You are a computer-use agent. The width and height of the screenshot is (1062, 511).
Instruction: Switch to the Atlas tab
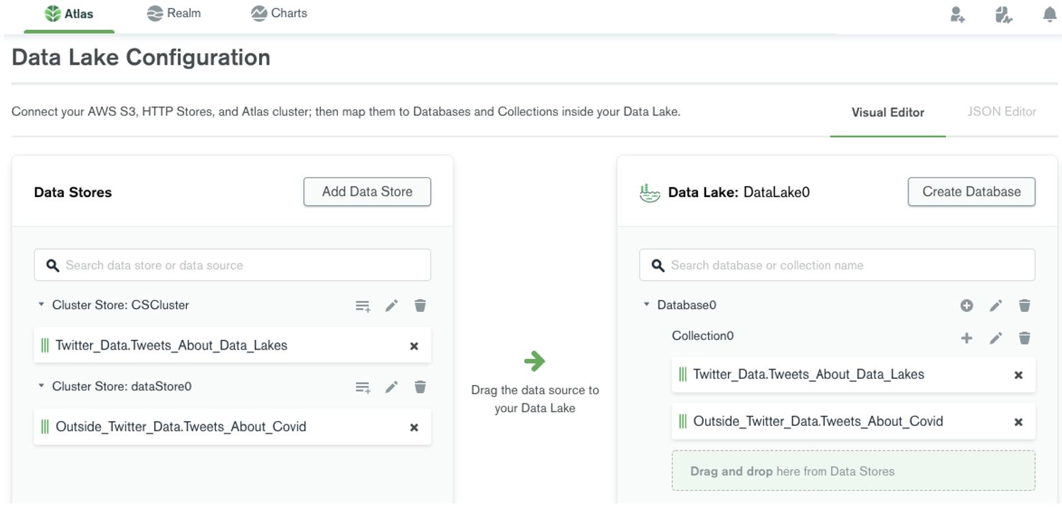(x=70, y=14)
